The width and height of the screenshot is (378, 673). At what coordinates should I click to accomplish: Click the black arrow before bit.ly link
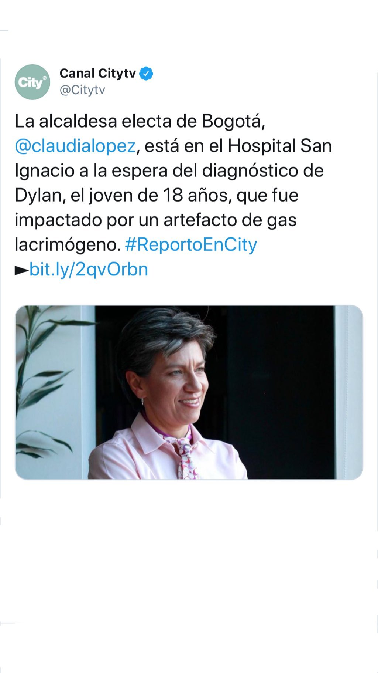[x=22, y=271]
